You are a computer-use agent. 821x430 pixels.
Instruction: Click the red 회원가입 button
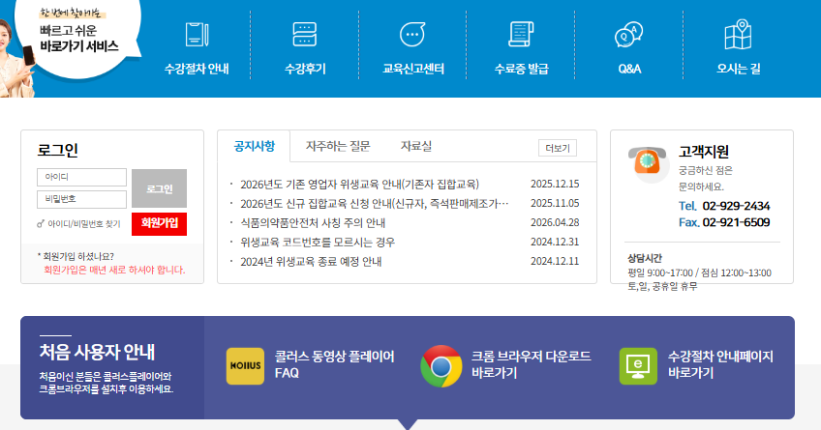[159, 223]
